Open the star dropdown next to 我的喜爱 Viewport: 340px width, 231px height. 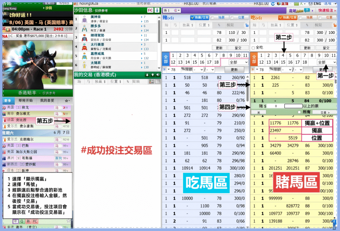coord(67,101)
